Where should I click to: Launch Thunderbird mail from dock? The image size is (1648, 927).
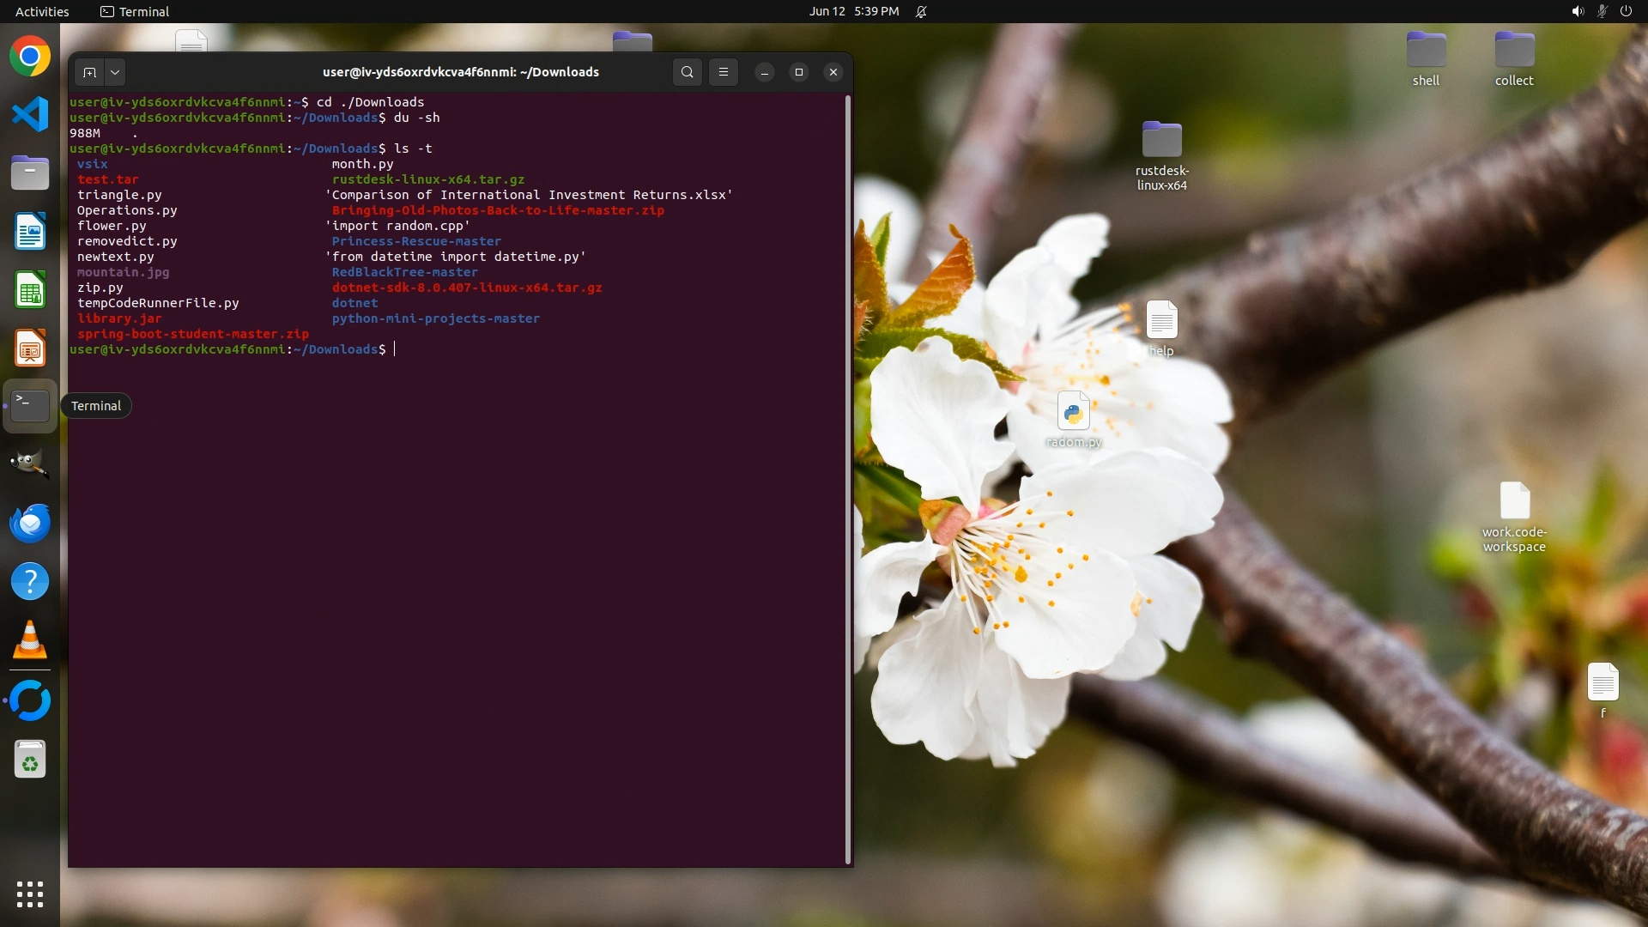(30, 523)
